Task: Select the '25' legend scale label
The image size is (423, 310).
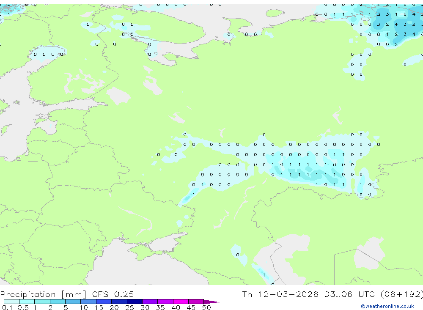Action: (129, 307)
